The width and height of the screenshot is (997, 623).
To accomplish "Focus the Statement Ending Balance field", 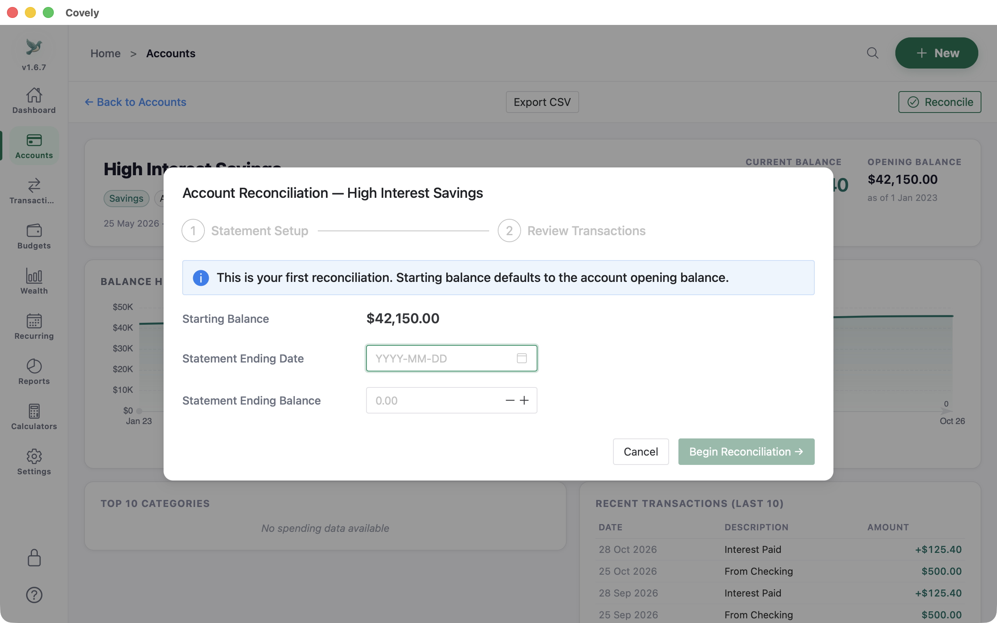I will pos(451,400).
